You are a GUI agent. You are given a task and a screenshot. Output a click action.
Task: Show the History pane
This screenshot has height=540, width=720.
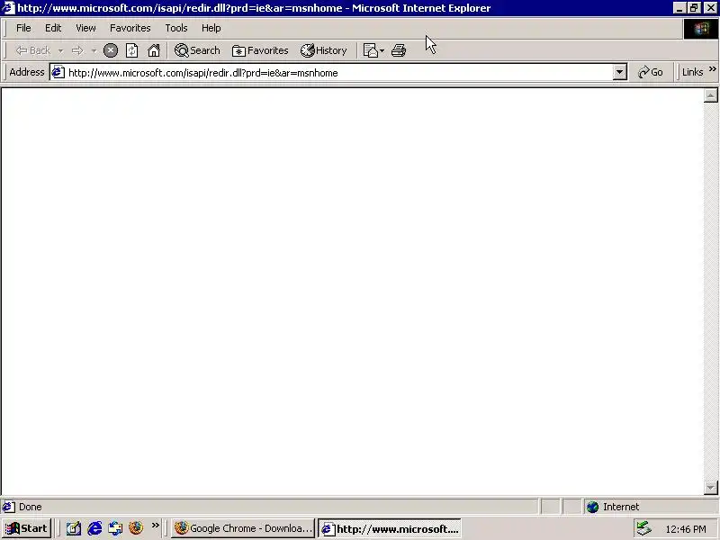point(324,50)
